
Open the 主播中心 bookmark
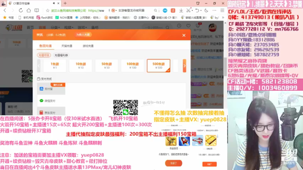141,17
